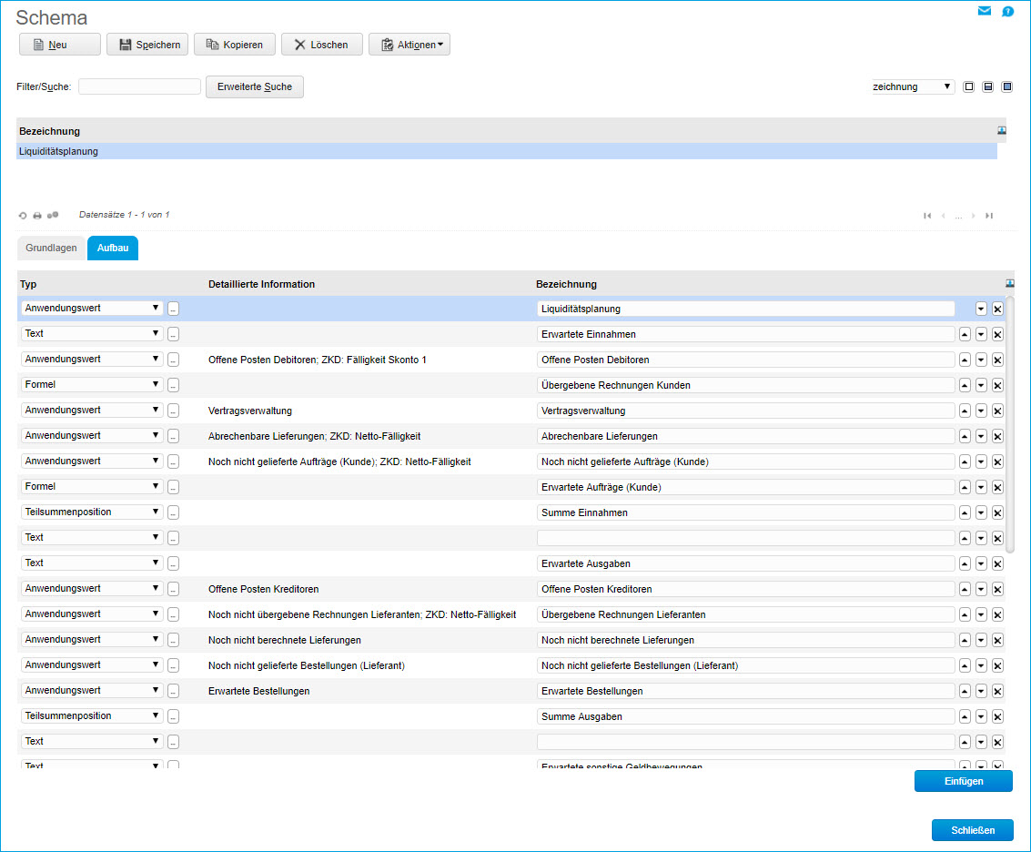Click the print icon below the list
The height and width of the screenshot is (852, 1031).
point(37,216)
